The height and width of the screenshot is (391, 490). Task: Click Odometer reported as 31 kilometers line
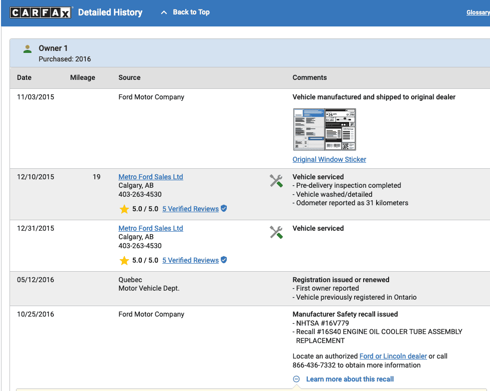[x=350, y=203]
